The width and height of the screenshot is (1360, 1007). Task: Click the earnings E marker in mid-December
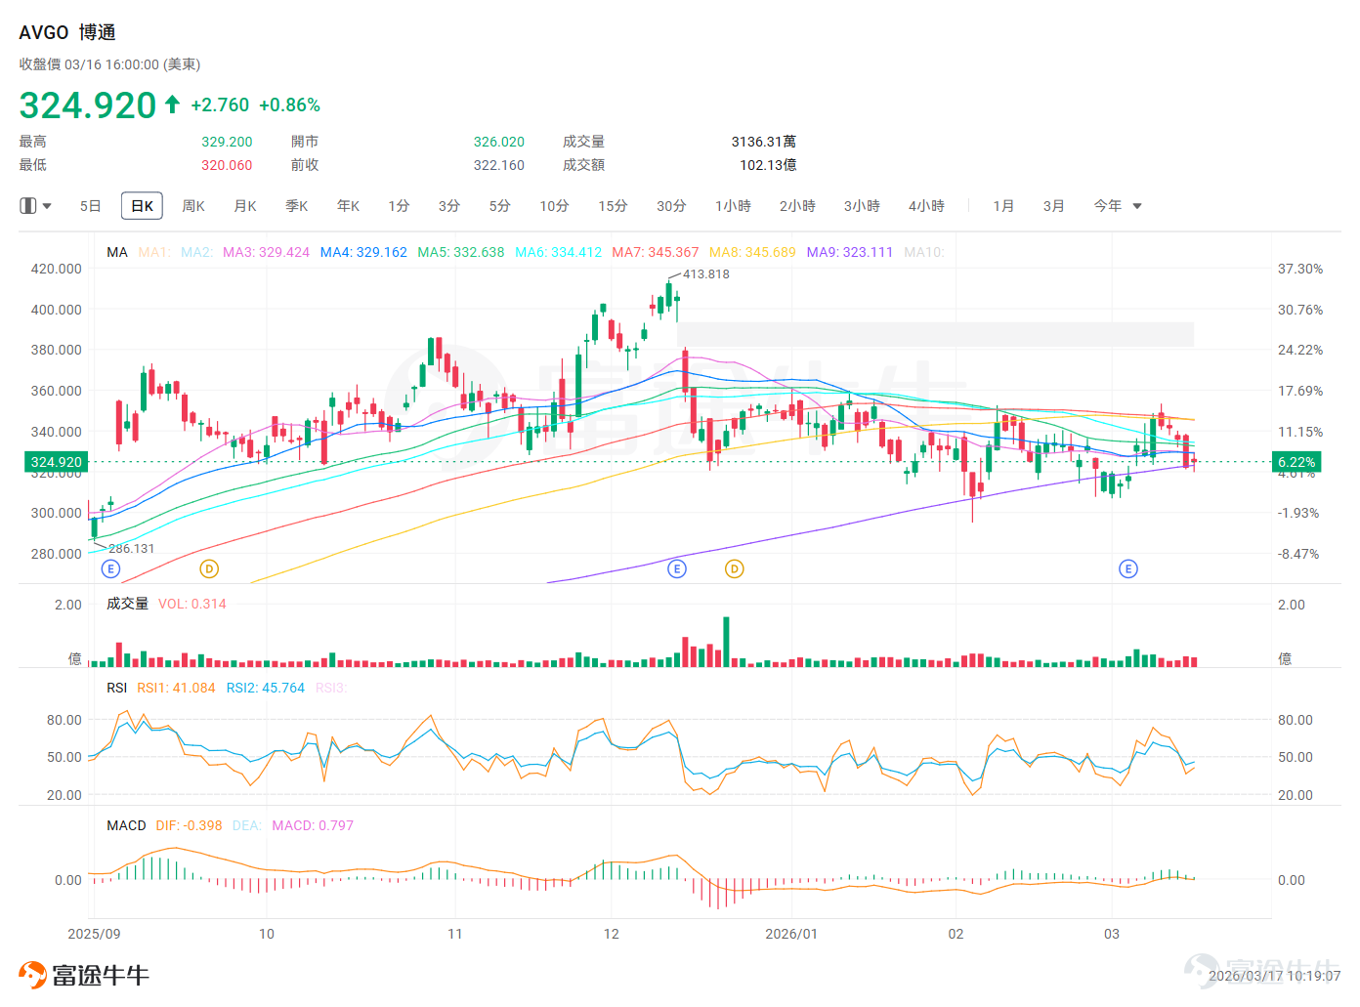coord(677,568)
